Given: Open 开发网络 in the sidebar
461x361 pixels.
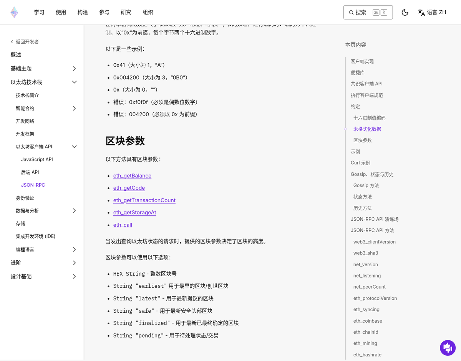Looking at the screenshot, I should point(25,121).
